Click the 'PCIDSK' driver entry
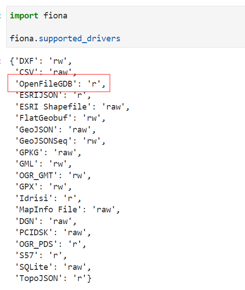Viewport: 245px width, 290px height. pos(53,233)
